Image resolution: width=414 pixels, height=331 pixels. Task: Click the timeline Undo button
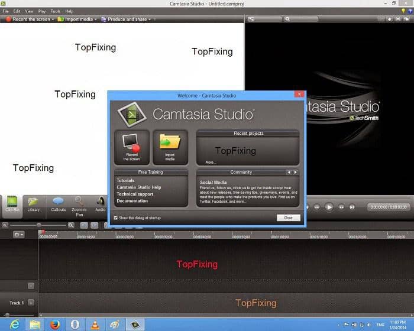(x=84, y=225)
